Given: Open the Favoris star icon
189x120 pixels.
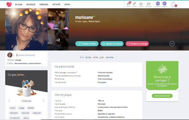Looking at the screenshot, I should point(141,4).
